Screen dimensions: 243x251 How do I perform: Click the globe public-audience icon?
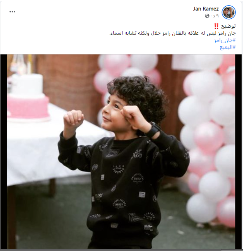coord(207,16)
